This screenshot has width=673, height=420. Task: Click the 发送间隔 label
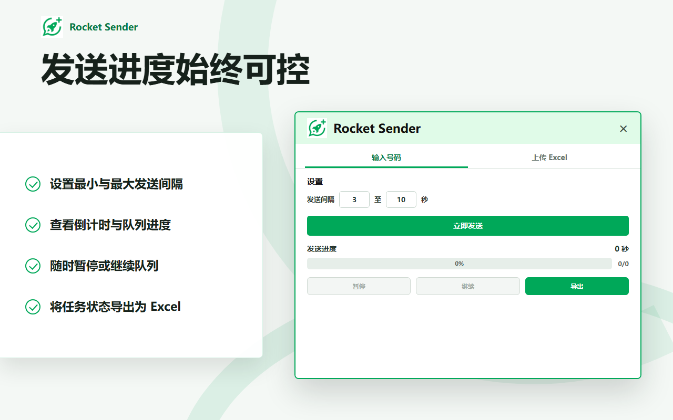(321, 199)
